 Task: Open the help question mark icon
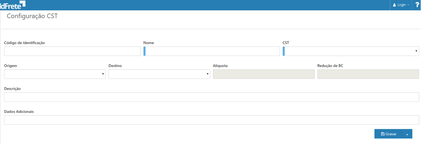point(417,5)
